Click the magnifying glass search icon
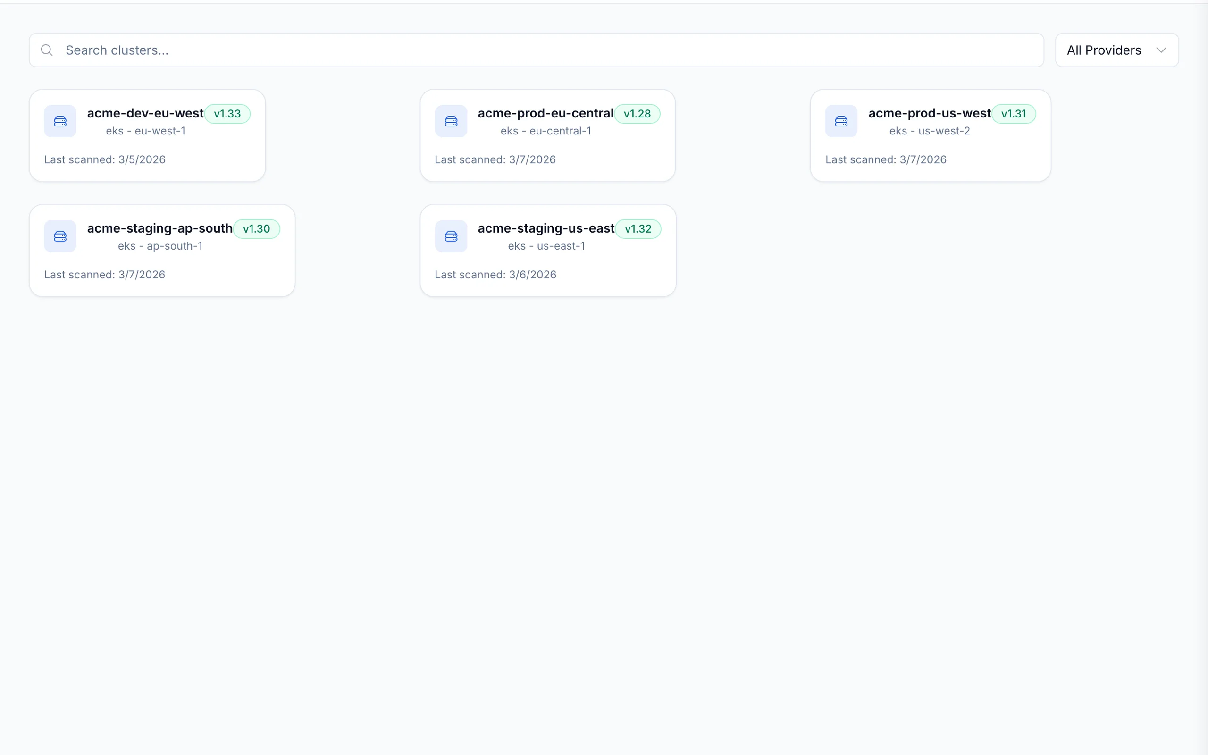Image resolution: width=1208 pixels, height=755 pixels. tap(47, 50)
